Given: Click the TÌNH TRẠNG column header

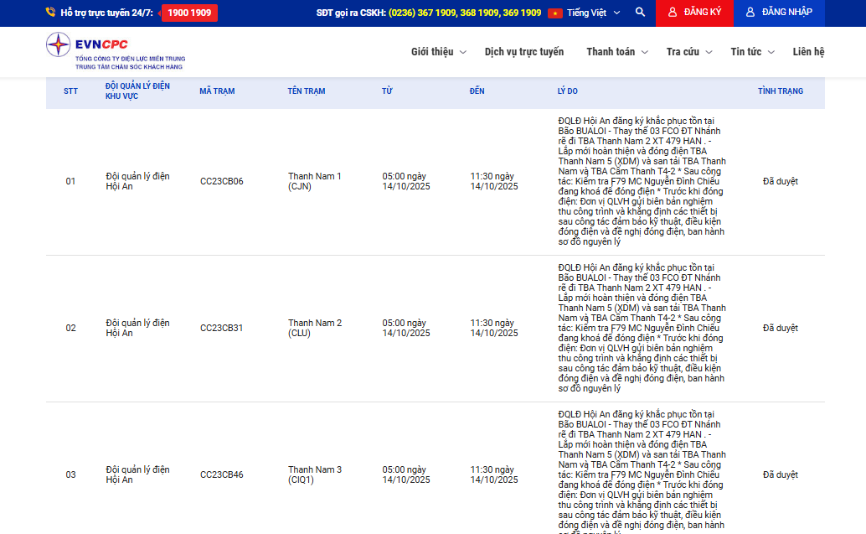Looking at the screenshot, I should coord(780,91).
